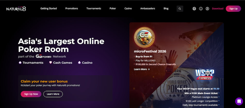Open the globe language selector icon
This screenshot has width=245, height=108.
click(x=194, y=9)
